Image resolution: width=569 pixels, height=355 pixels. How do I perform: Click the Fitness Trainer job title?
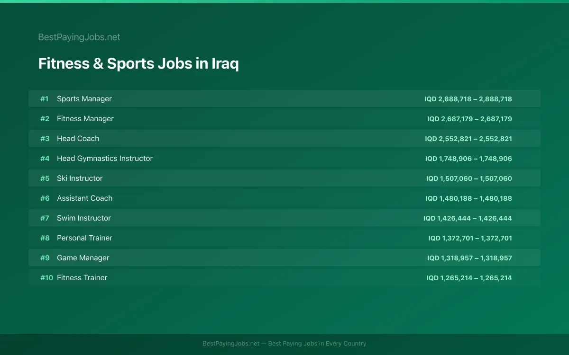(x=82, y=278)
